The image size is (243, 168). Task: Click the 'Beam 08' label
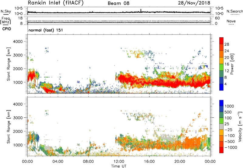tap(118, 3)
